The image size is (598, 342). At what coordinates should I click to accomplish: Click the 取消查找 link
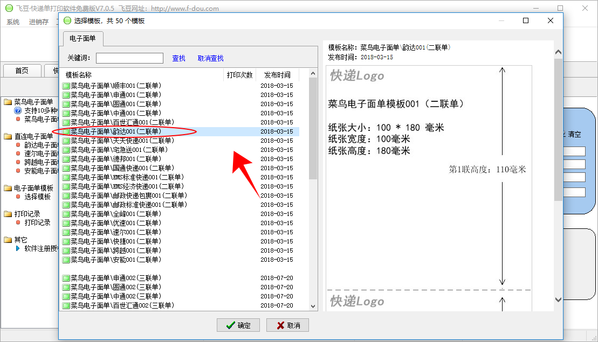pos(210,58)
